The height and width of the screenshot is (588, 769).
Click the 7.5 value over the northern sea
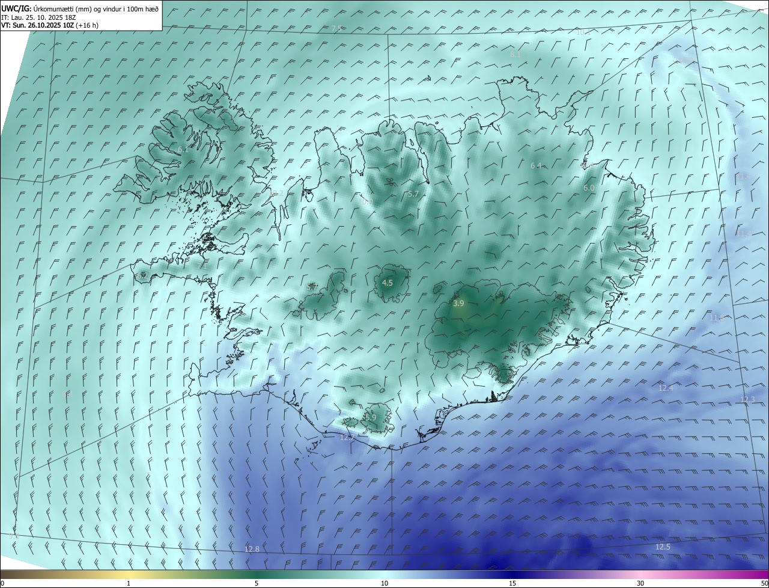[336, 28]
